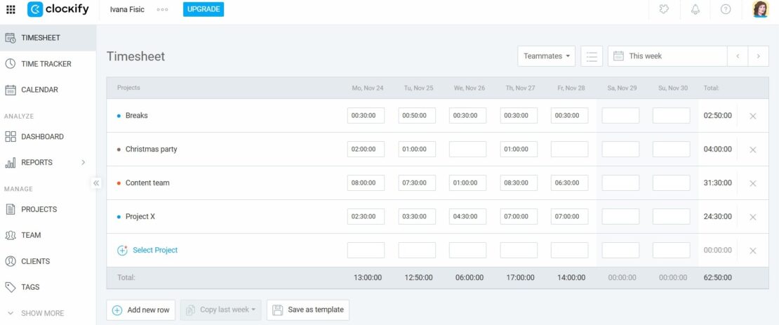Click the Breaks project name
The image size is (779, 325).
[137, 115]
